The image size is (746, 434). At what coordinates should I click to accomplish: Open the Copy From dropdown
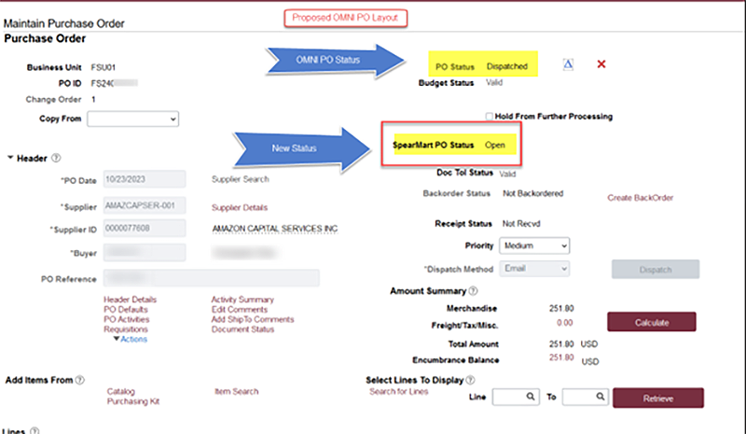[x=132, y=119]
